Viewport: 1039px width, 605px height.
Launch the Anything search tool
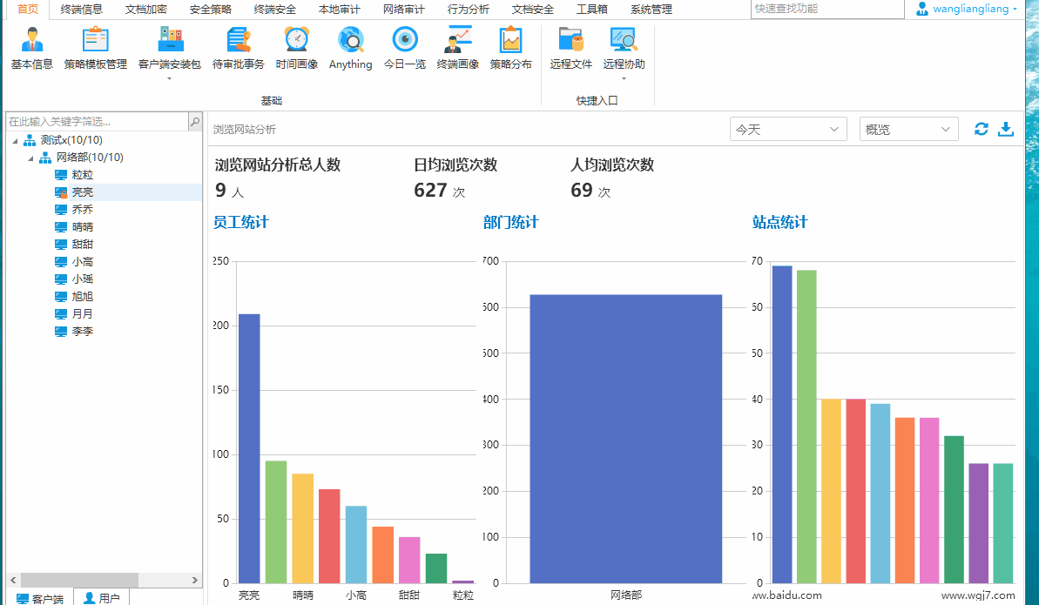350,48
